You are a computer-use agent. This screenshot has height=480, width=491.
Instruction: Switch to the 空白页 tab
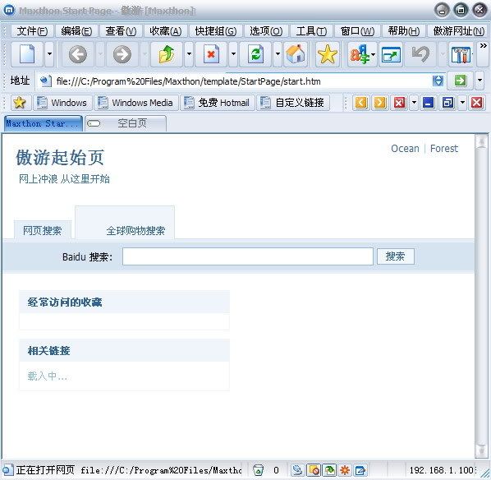coord(126,123)
